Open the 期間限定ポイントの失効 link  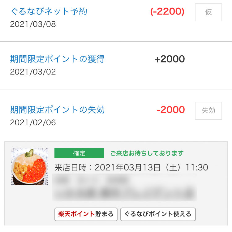(58, 110)
